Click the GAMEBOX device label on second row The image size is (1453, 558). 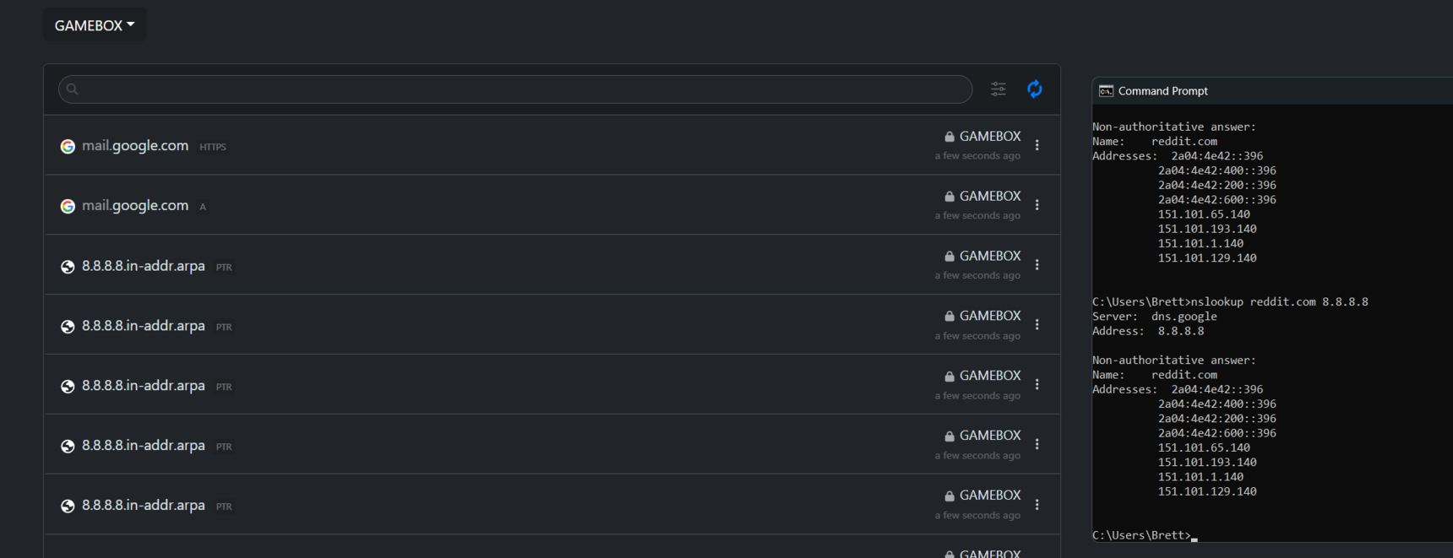[990, 196]
